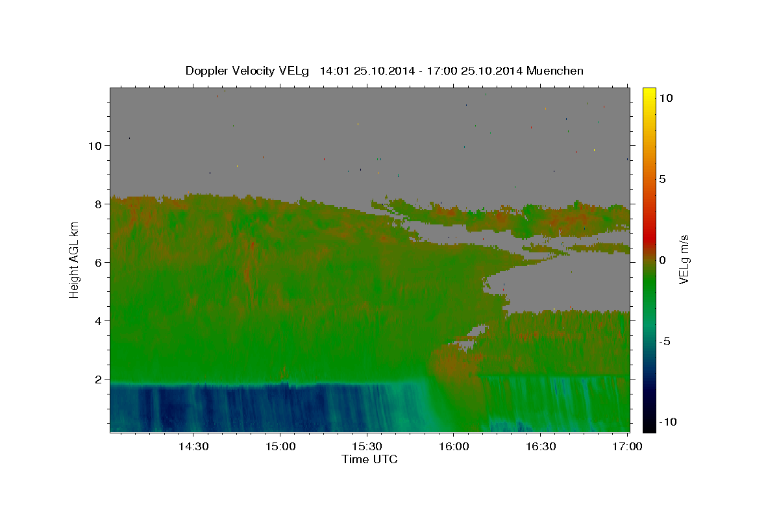Click the colorbar value 5 label
The width and height of the screenshot is (779, 519).
tap(662, 179)
